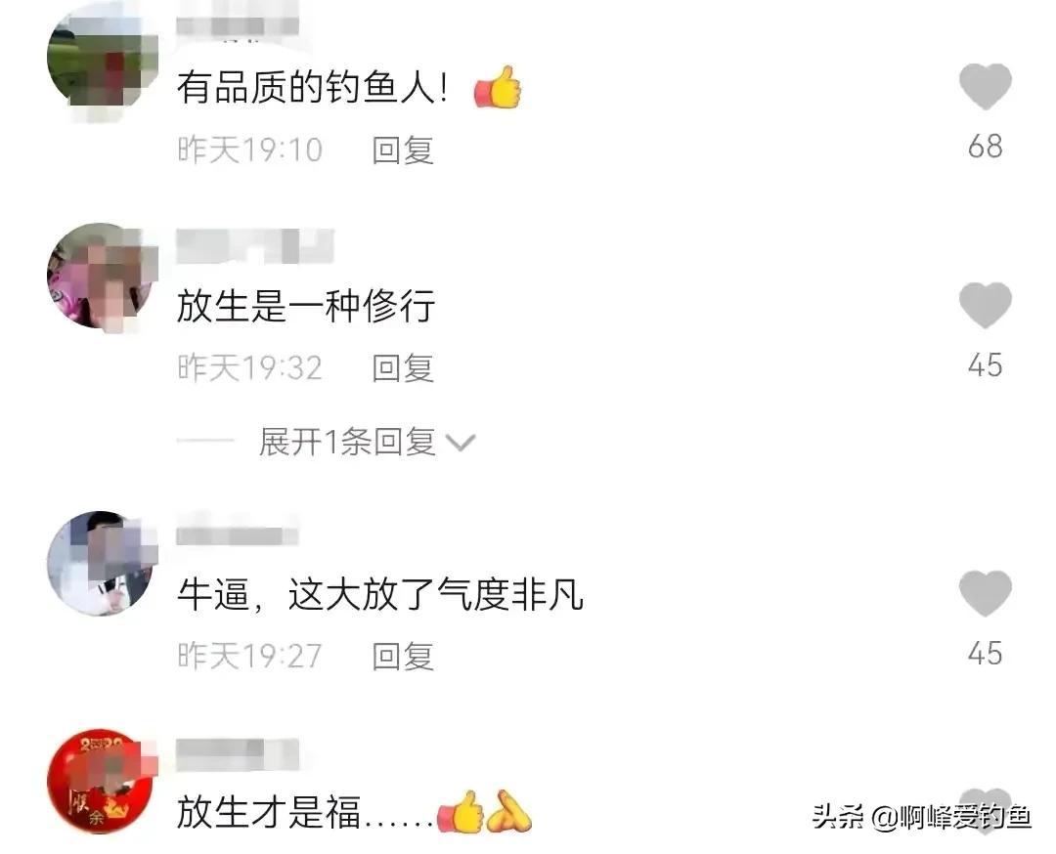This screenshot has height=854, width=1056.
Task: Open the blurred username above '放生才是福'
Action: pos(237,753)
